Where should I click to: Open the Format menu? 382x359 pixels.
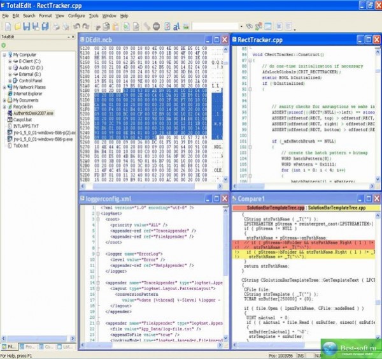click(x=45, y=15)
